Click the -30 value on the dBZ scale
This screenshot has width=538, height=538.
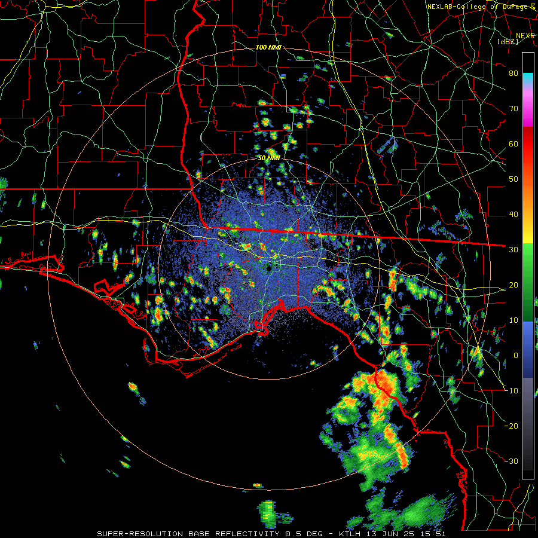point(511,461)
